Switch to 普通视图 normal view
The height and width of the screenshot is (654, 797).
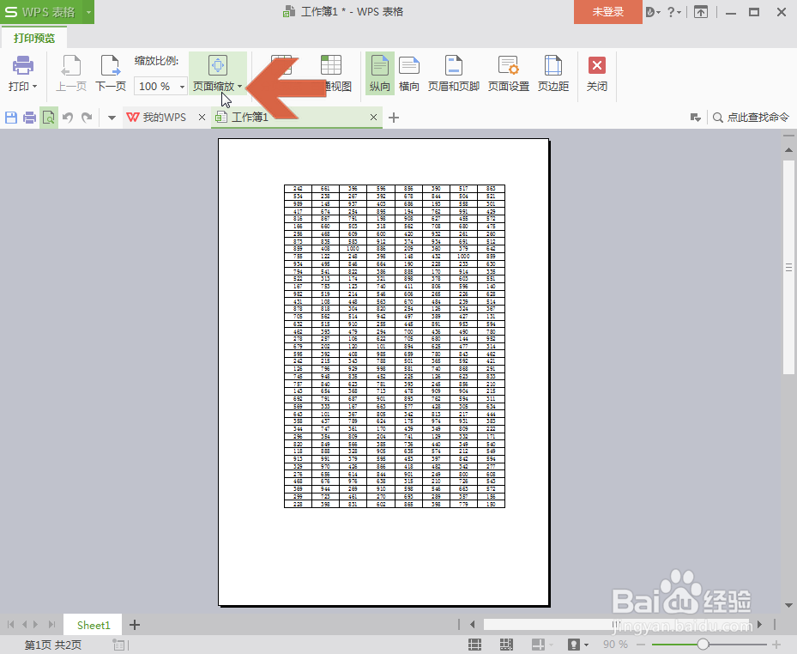pyautogui.click(x=331, y=74)
